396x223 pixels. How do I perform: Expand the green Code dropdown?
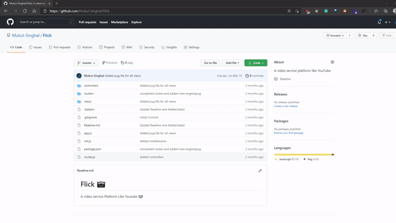[x=256, y=63]
